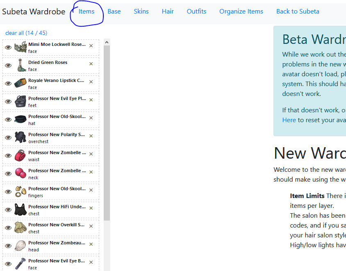Toggle visibility of Professor New Zombelle neck item
This screenshot has height=271, width=346.
pyautogui.click(x=8, y=174)
